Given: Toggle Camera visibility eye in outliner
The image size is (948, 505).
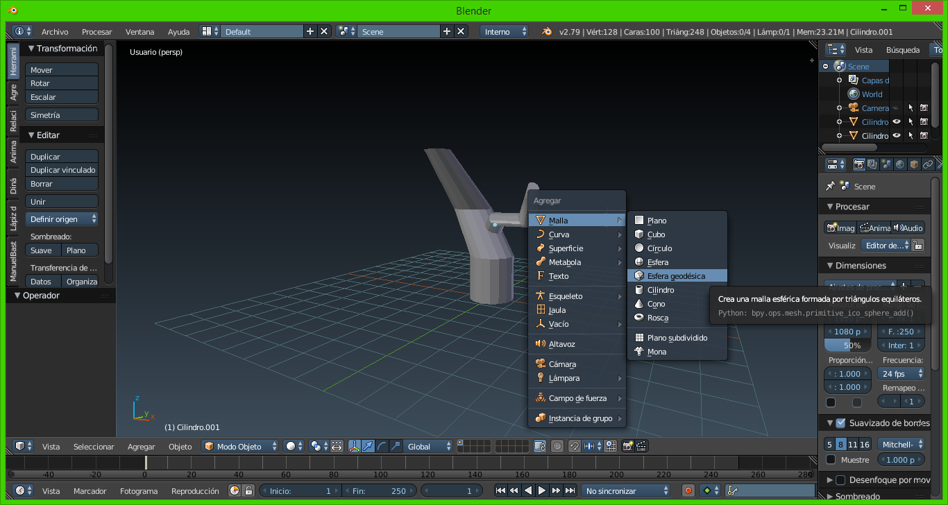Looking at the screenshot, I should [x=896, y=108].
